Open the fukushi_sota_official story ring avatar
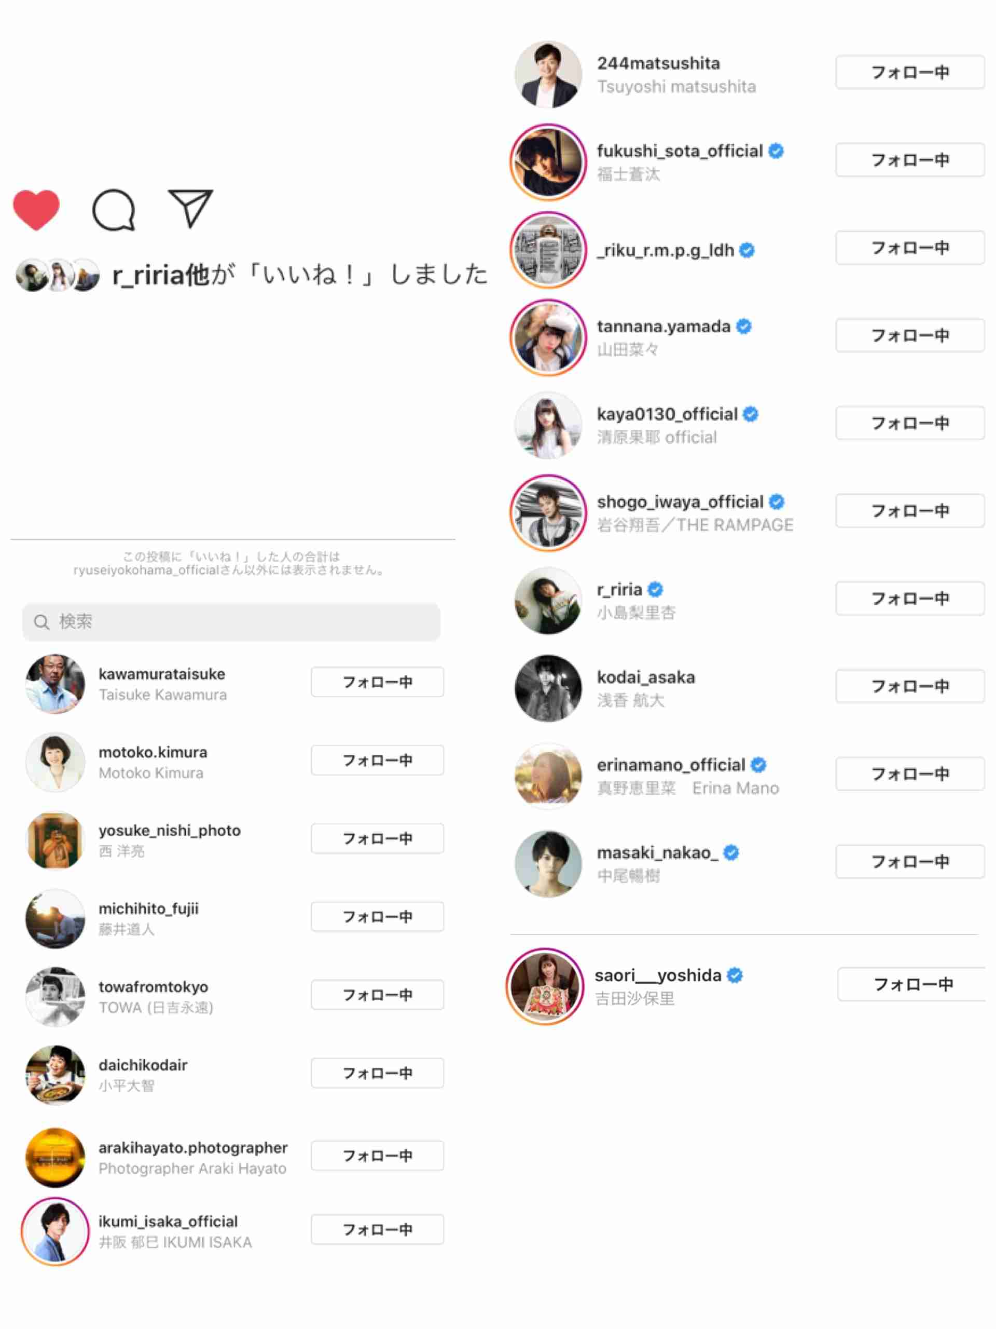 click(548, 161)
